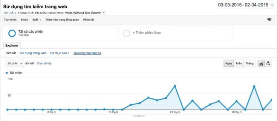Click the empty add-segment circle icon

[126, 33]
